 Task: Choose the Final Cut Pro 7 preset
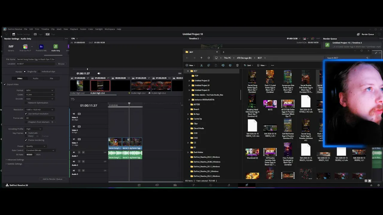click(x=25, y=47)
